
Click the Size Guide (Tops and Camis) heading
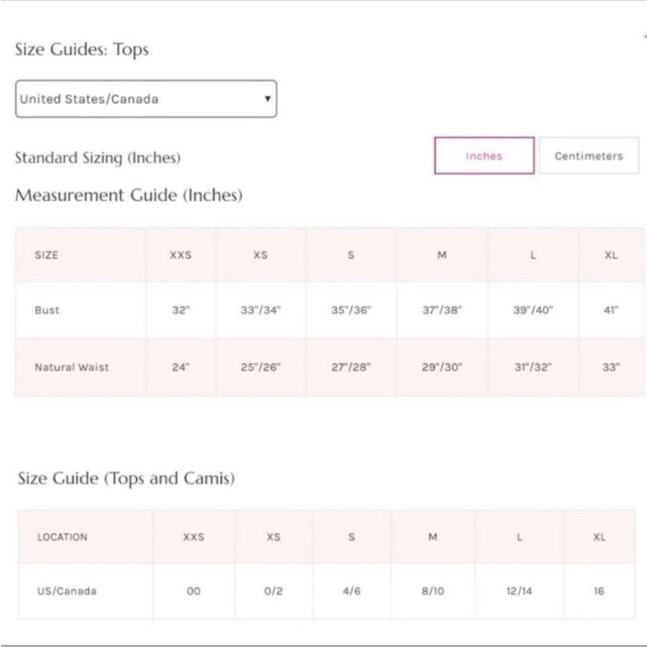tap(126, 479)
